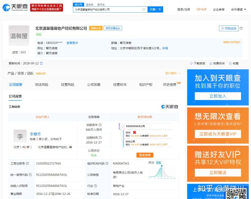251x199 pixels.
Task: Click the 天眼一下 search button
Action: point(155,9)
